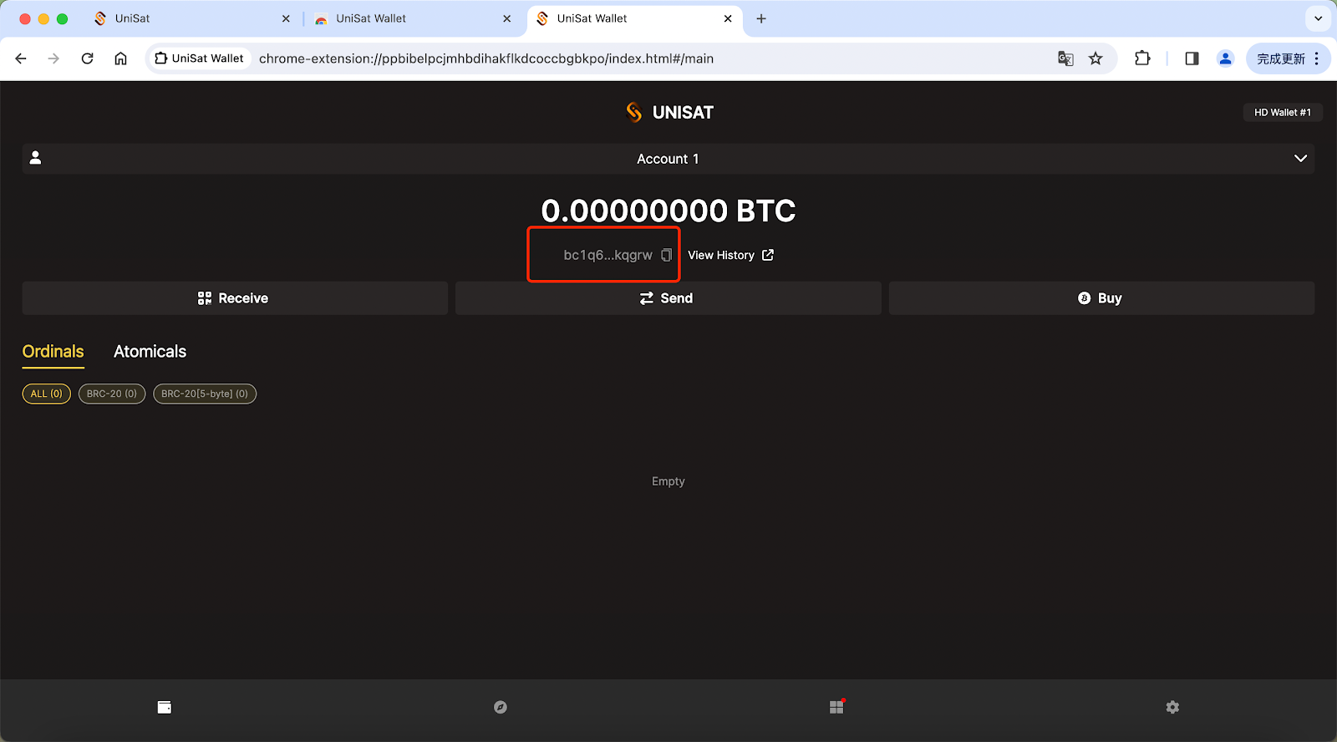Screen dimensions: 1337x742
Task: Expand the browser tab search chevron
Action: point(1318,18)
